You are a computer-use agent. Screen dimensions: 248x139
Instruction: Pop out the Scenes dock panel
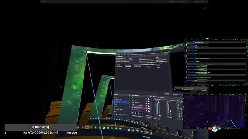(x=129, y=95)
